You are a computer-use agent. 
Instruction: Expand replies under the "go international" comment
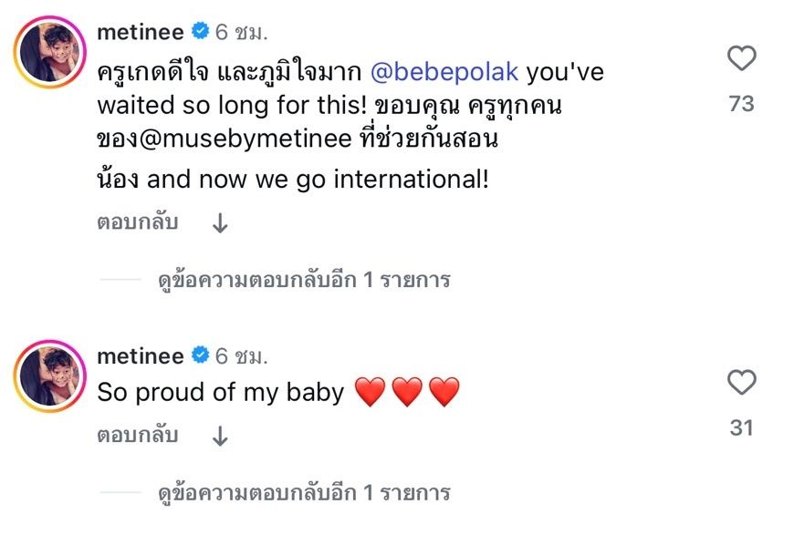point(304,280)
